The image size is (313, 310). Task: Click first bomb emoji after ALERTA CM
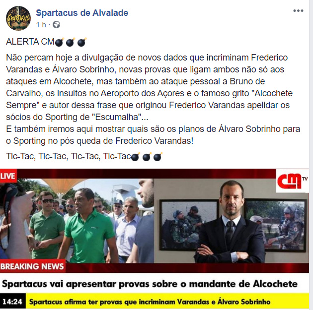tap(59, 42)
